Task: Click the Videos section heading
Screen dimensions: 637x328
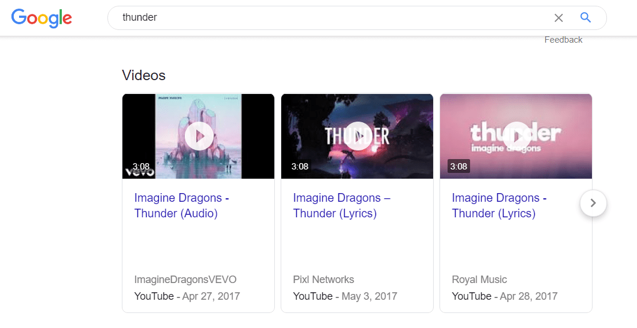Action: (144, 76)
